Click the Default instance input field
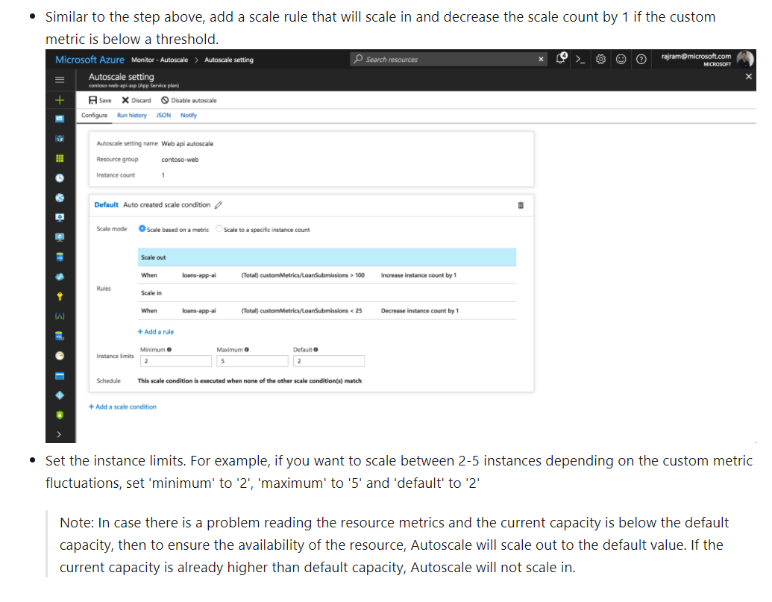772x602 pixels. coord(329,361)
